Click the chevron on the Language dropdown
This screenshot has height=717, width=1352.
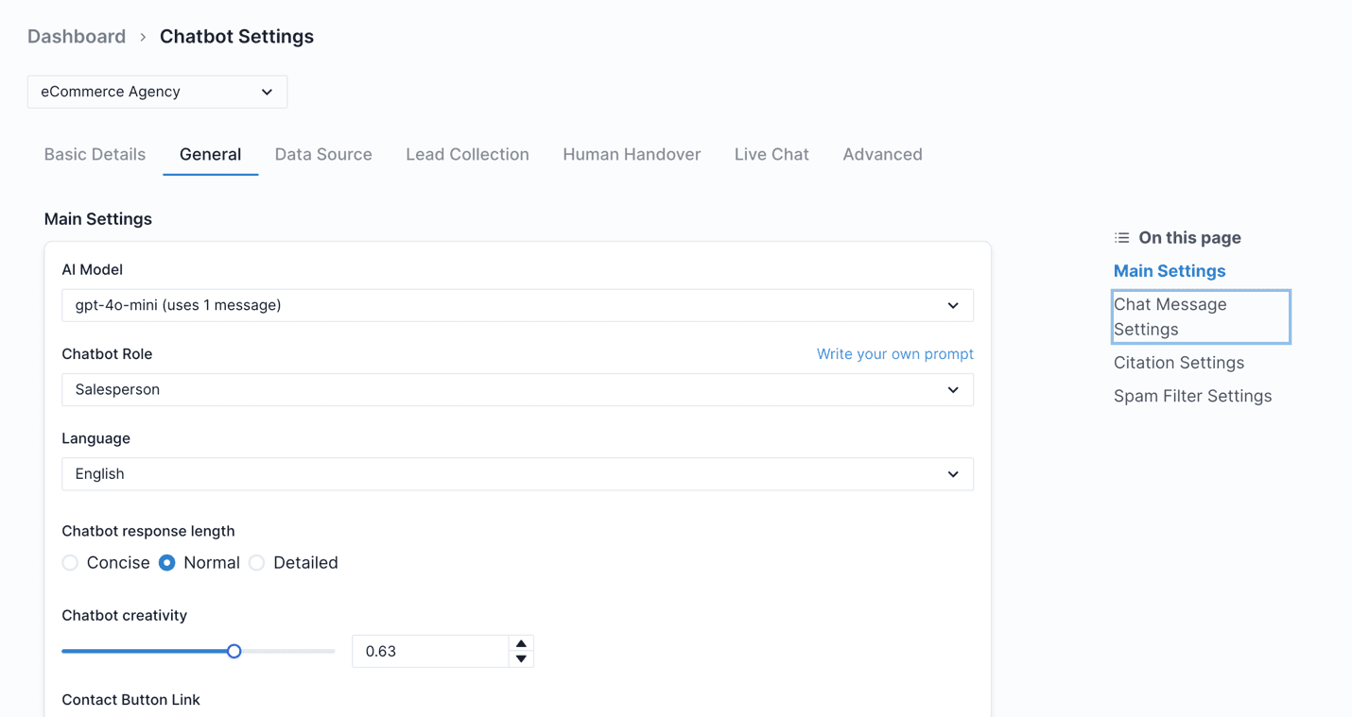point(953,473)
